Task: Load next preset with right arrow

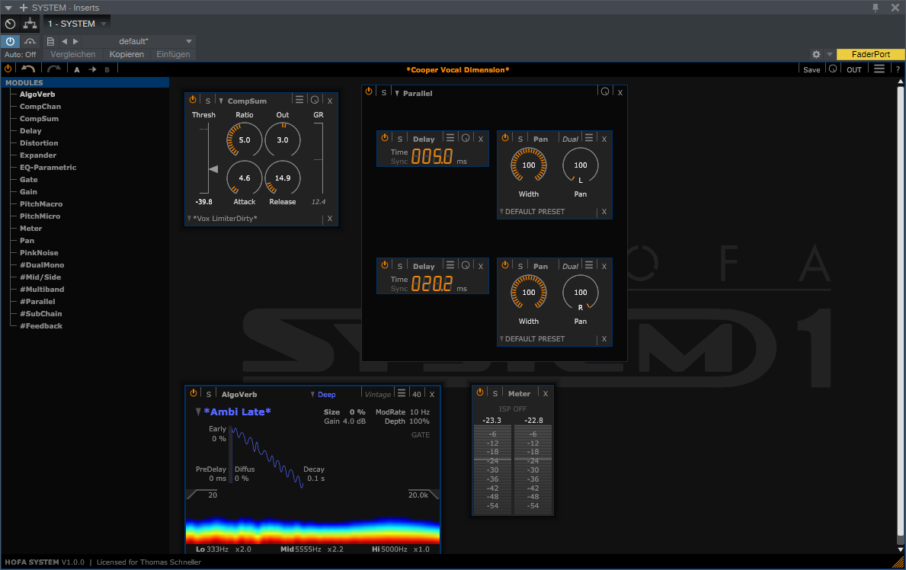Action: click(75, 41)
